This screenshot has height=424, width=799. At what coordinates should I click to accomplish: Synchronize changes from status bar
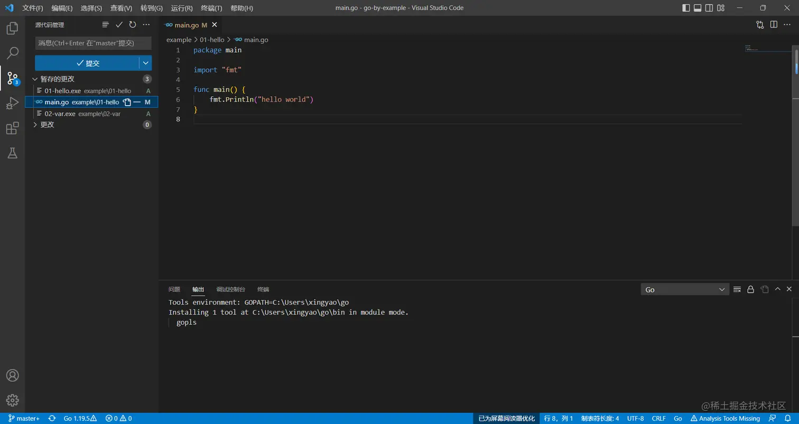coord(52,418)
